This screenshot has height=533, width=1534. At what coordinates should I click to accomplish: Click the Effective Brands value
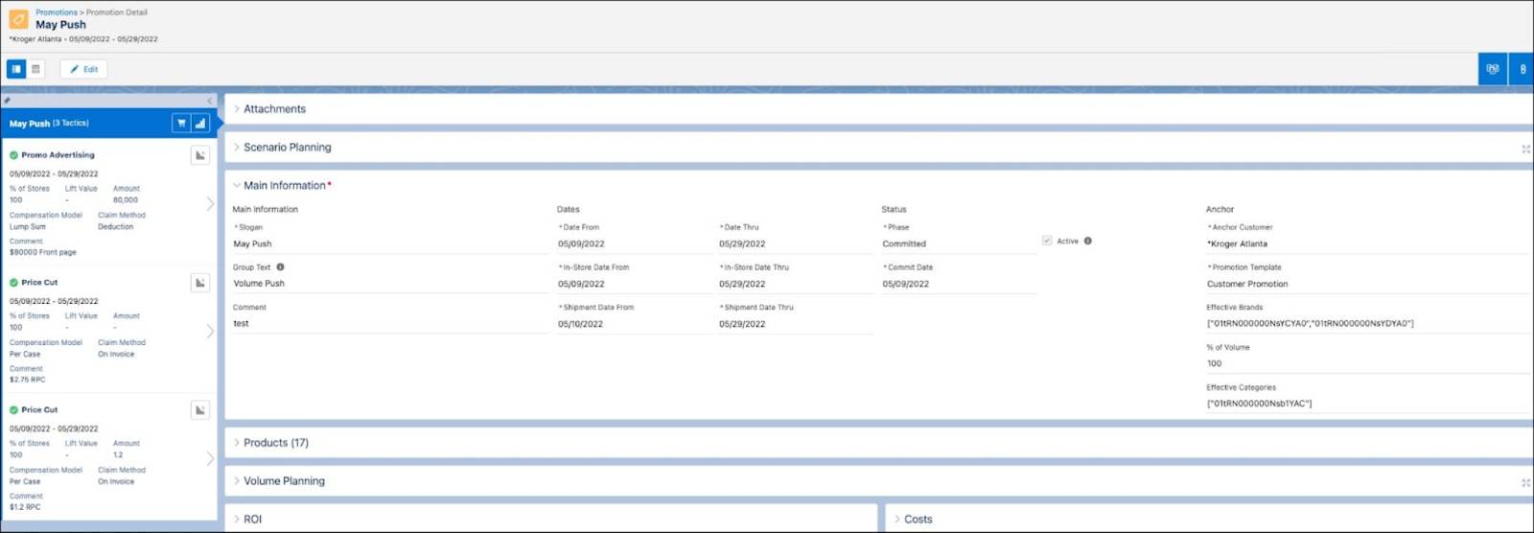1310,324
